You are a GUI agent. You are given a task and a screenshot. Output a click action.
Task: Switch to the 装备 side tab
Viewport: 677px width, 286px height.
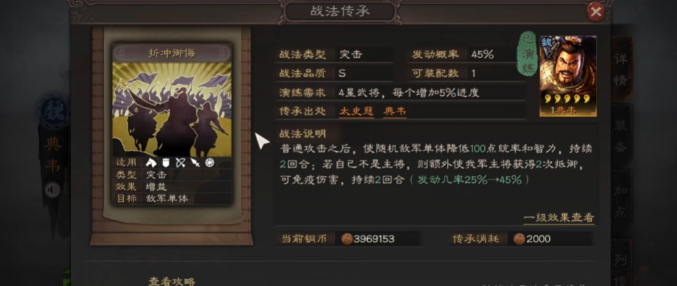click(622, 136)
